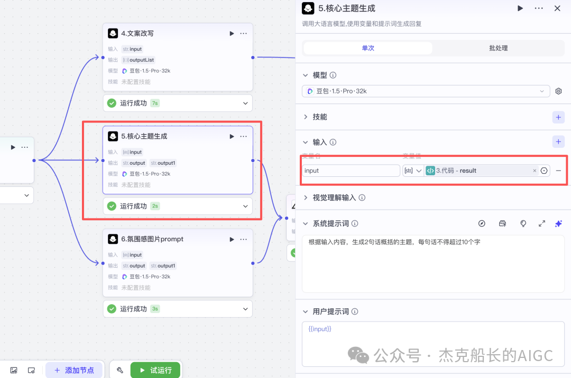Open the prompt library icon in 系统提示词
571x378 pixels.
(503, 223)
